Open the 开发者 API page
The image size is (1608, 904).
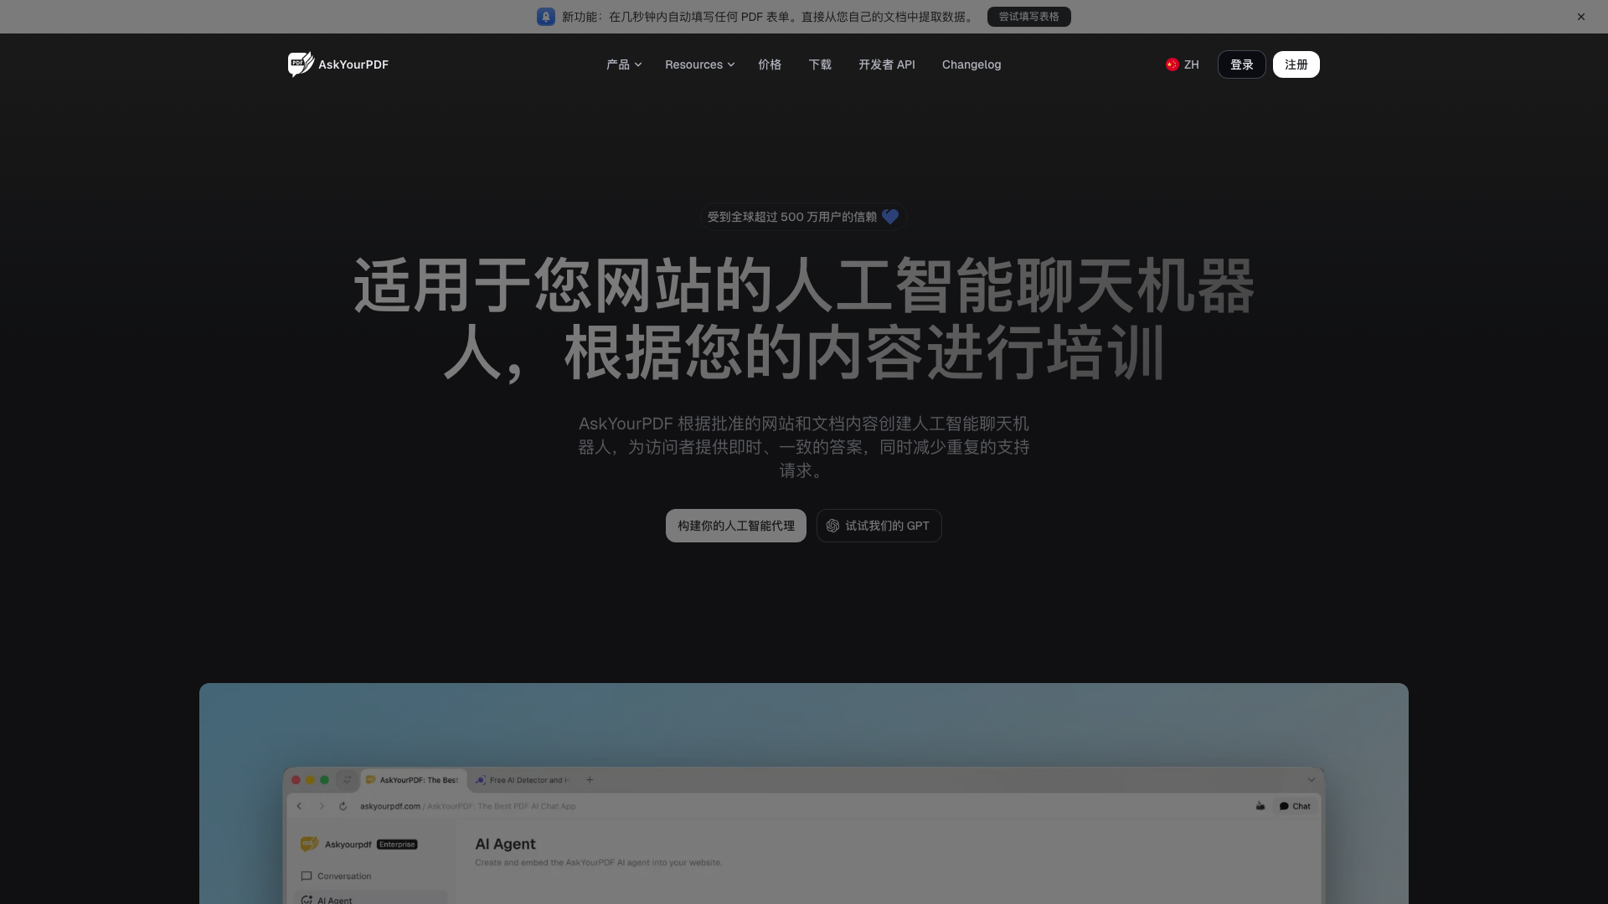[887, 64]
